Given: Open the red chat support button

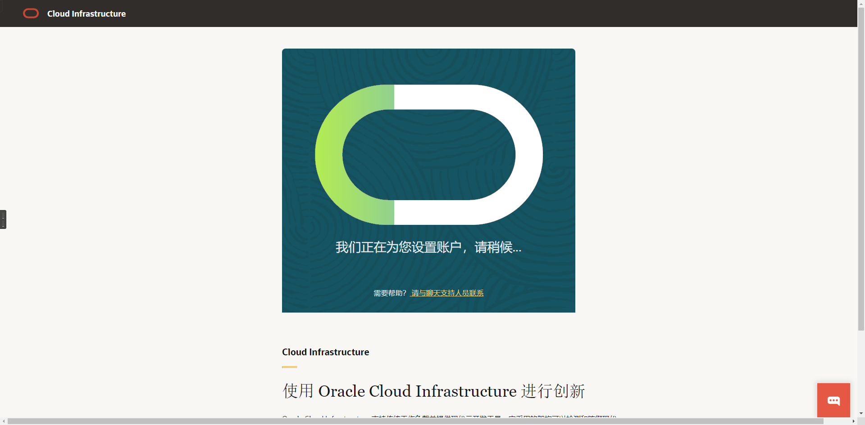Looking at the screenshot, I should [x=833, y=400].
